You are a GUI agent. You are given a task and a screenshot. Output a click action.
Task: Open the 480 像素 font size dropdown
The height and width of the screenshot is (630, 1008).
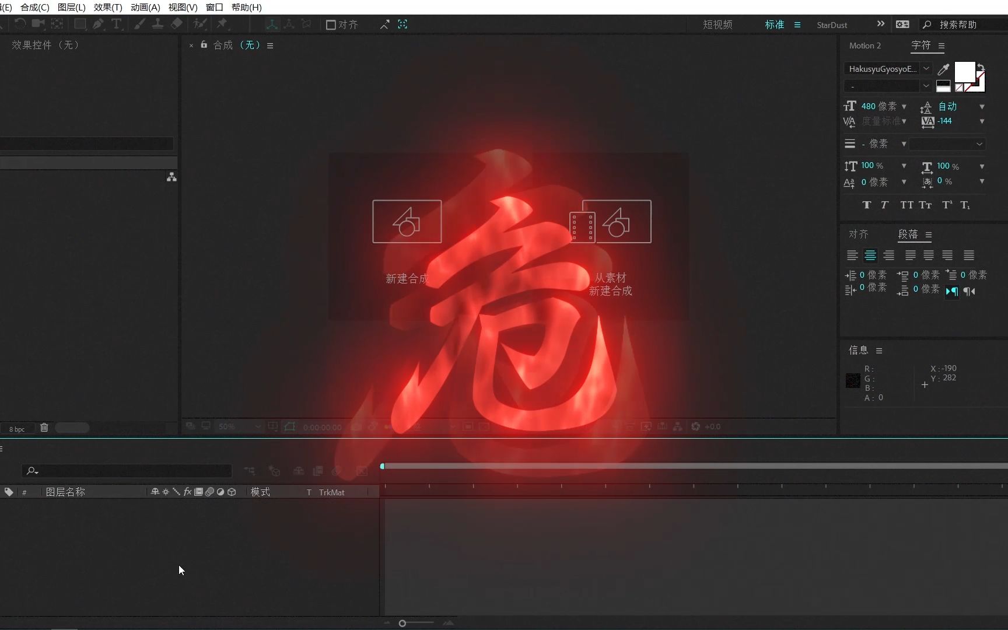point(904,107)
